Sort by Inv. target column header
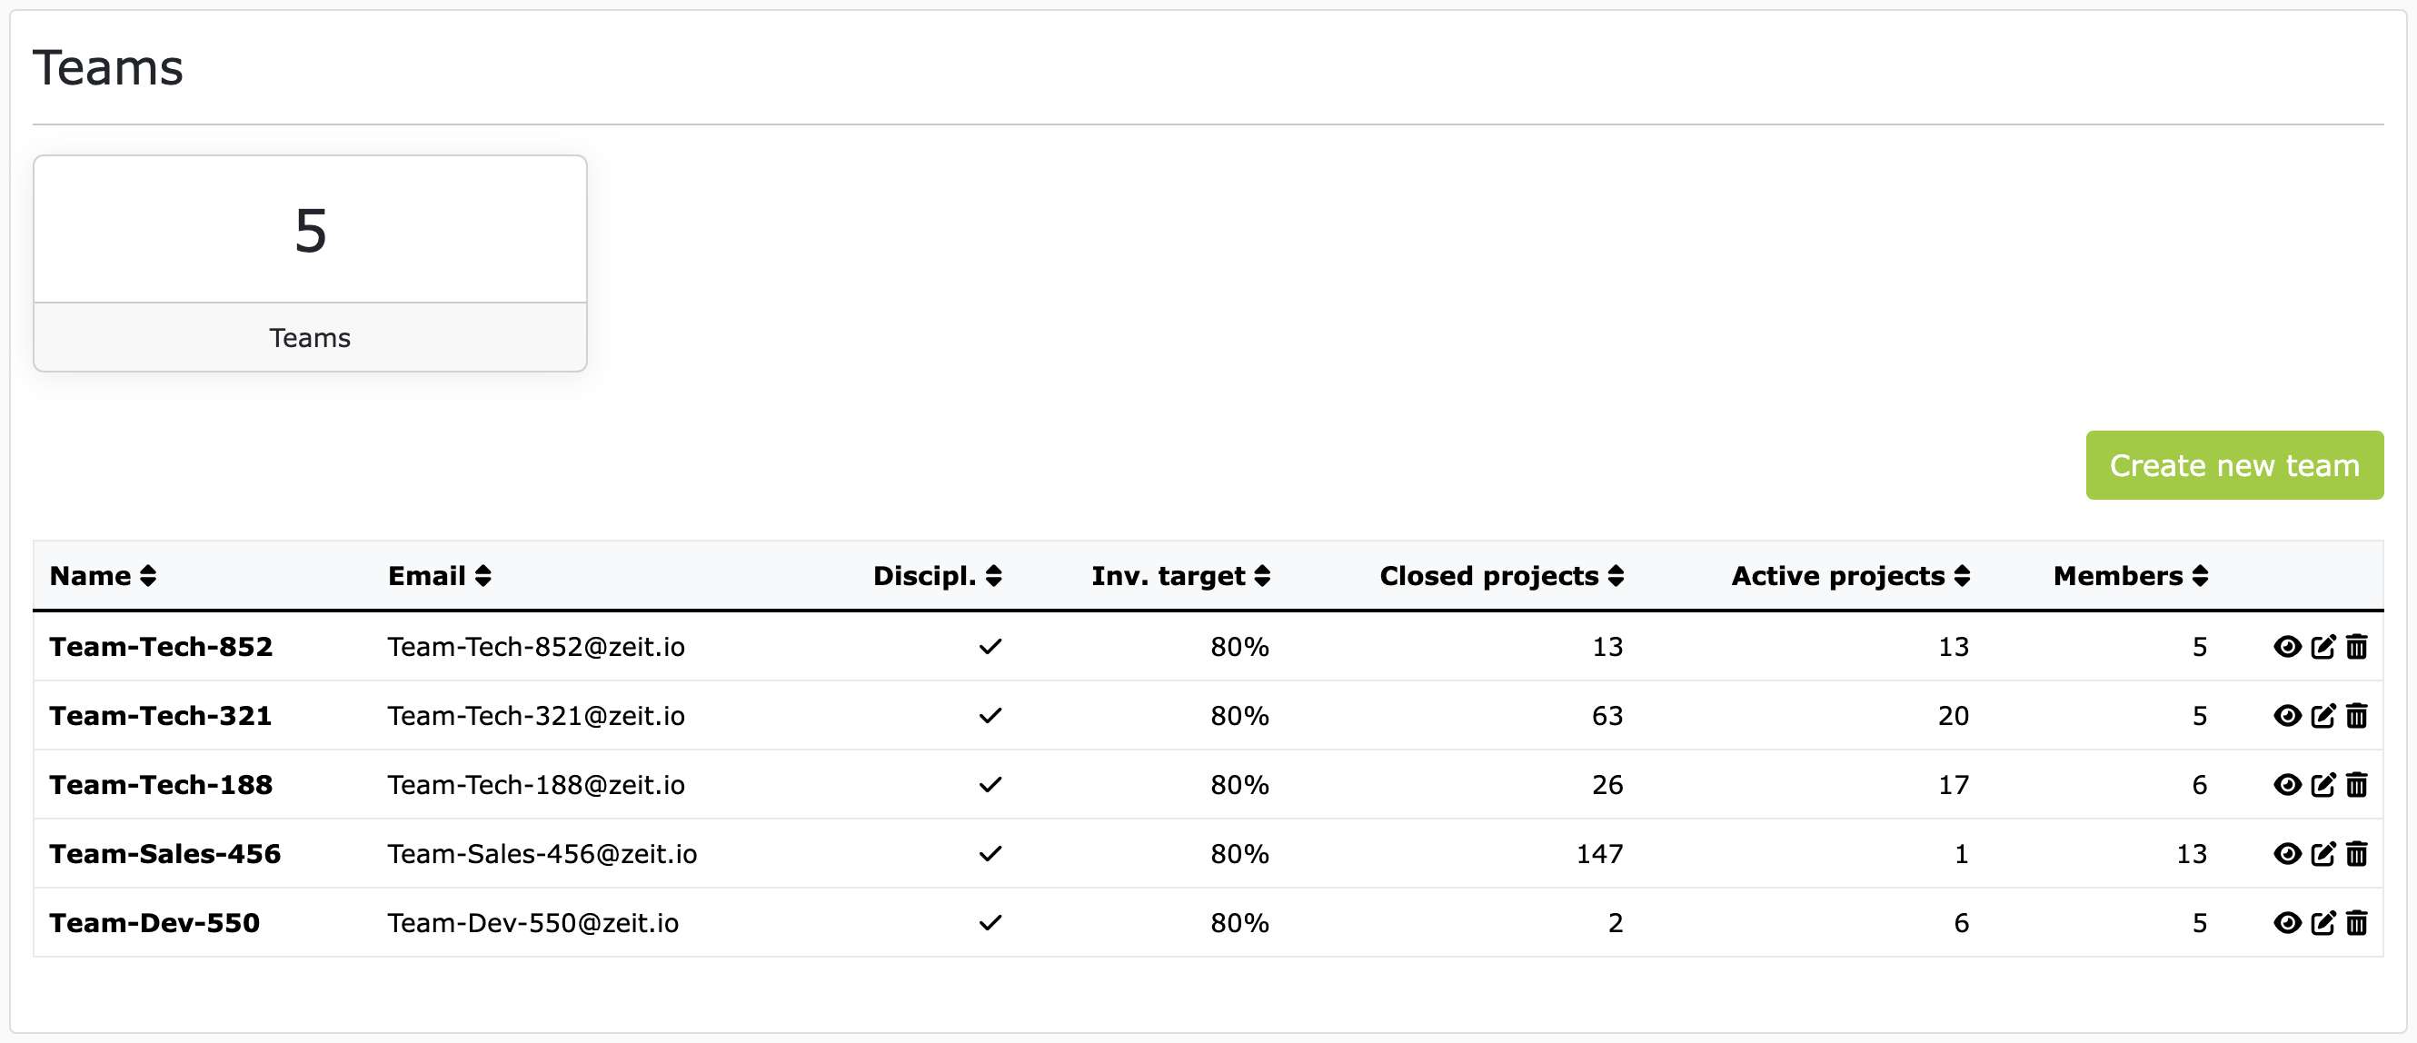 [1179, 576]
